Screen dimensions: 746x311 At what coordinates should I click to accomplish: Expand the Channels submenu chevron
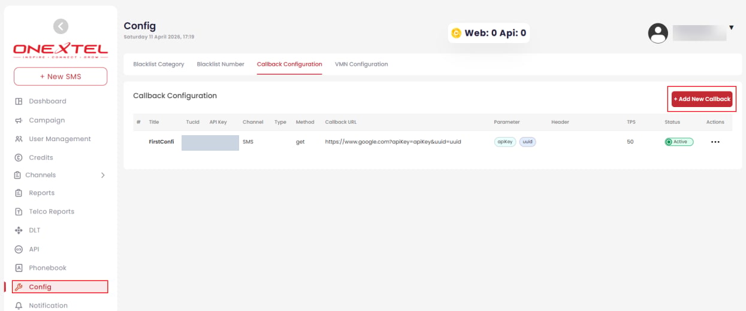click(102, 175)
